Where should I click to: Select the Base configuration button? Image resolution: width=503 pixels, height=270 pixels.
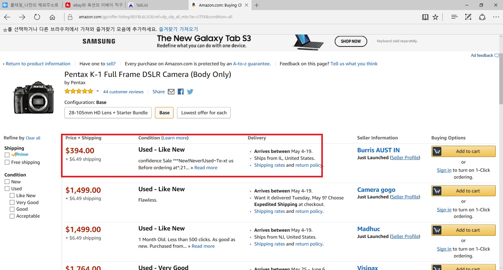[x=164, y=113]
